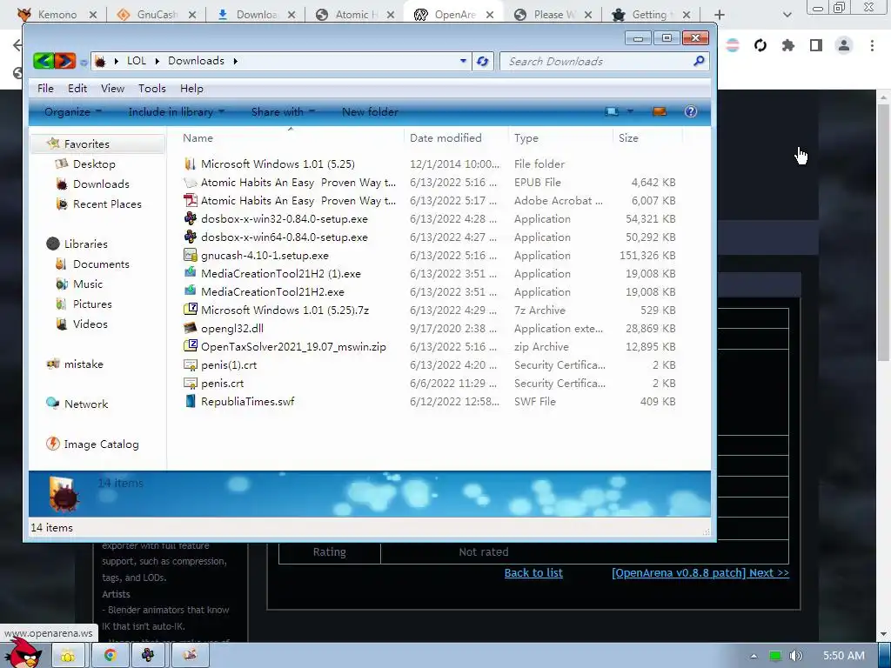This screenshot has width=891, height=668.
Task: Select OpenTaxSolver2021_19.07_mswin.zip icon
Action: click(190, 346)
